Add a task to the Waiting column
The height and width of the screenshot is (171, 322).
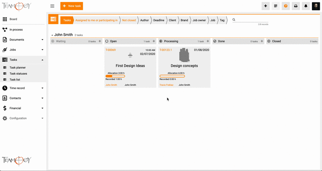click(100, 41)
